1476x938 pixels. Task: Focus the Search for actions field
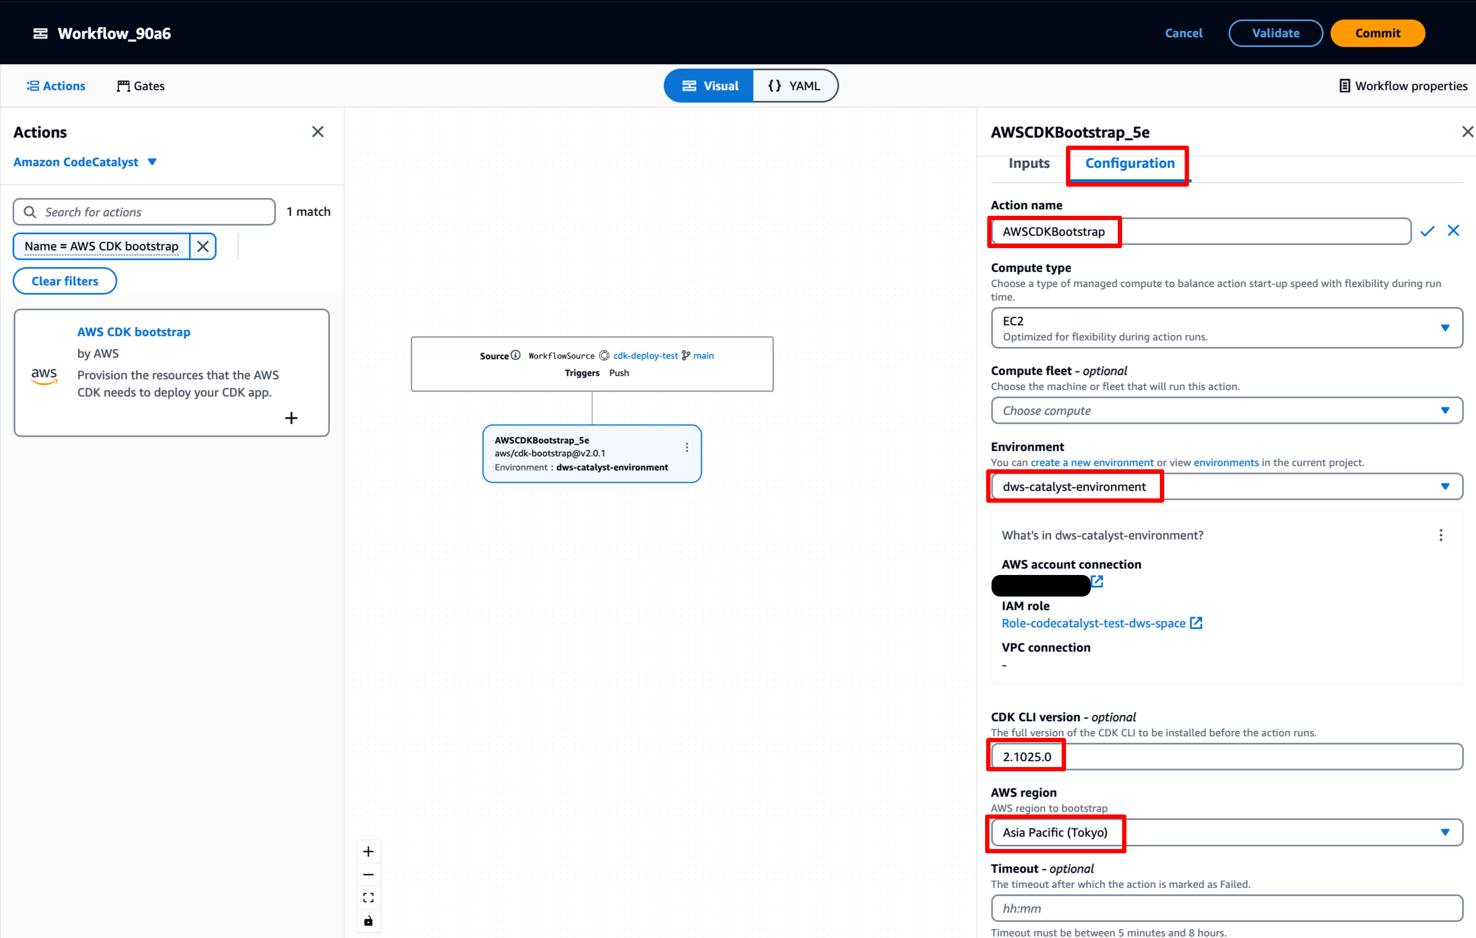pyautogui.click(x=144, y=212)
